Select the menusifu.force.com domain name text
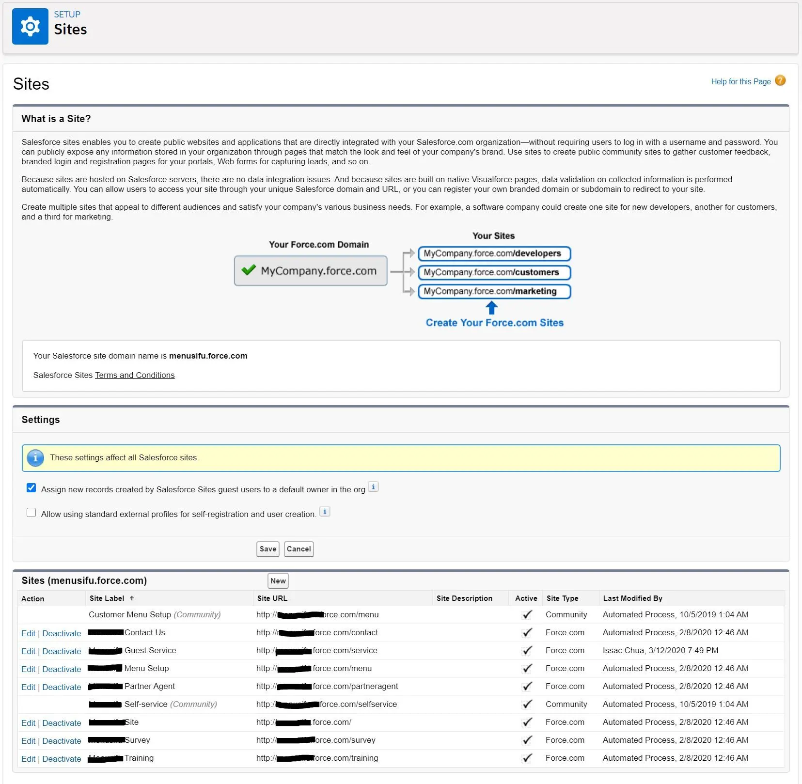 208,356
